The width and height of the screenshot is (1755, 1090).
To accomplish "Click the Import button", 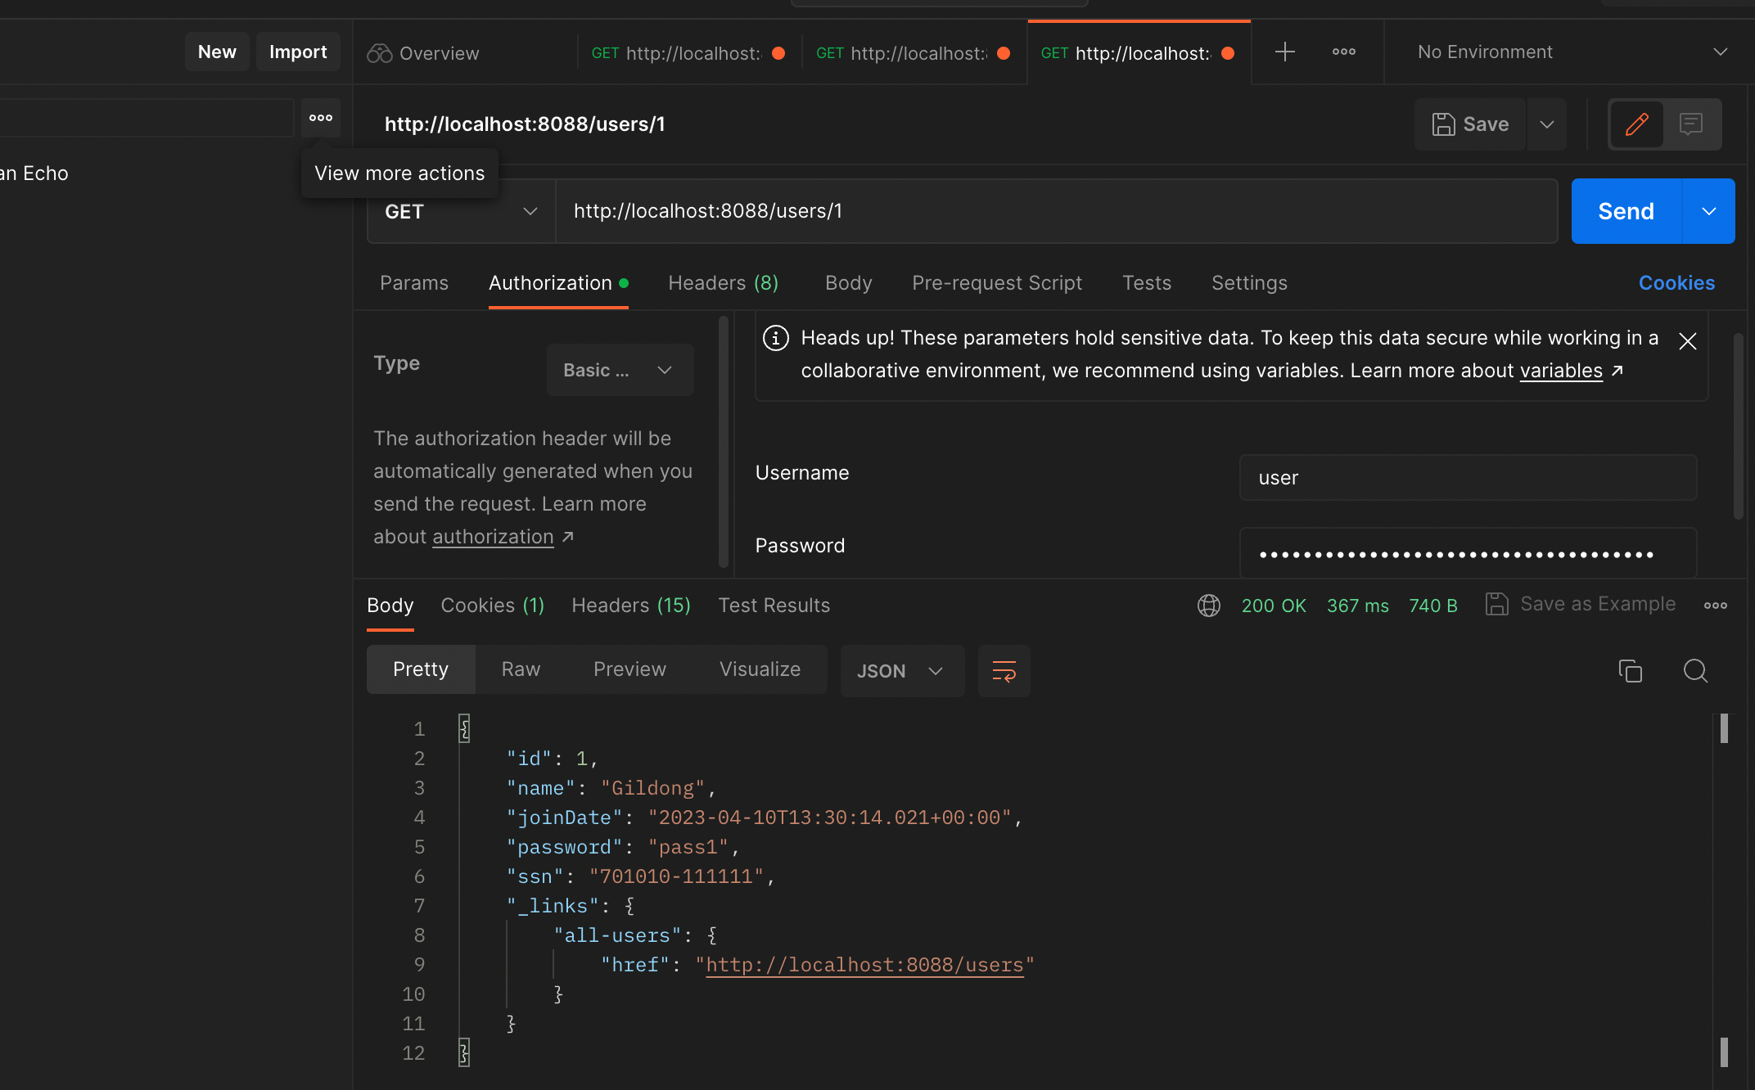I will click(x=298, y=52).
